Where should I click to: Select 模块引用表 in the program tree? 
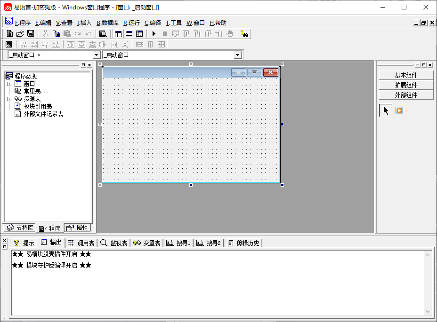(38, 106)
